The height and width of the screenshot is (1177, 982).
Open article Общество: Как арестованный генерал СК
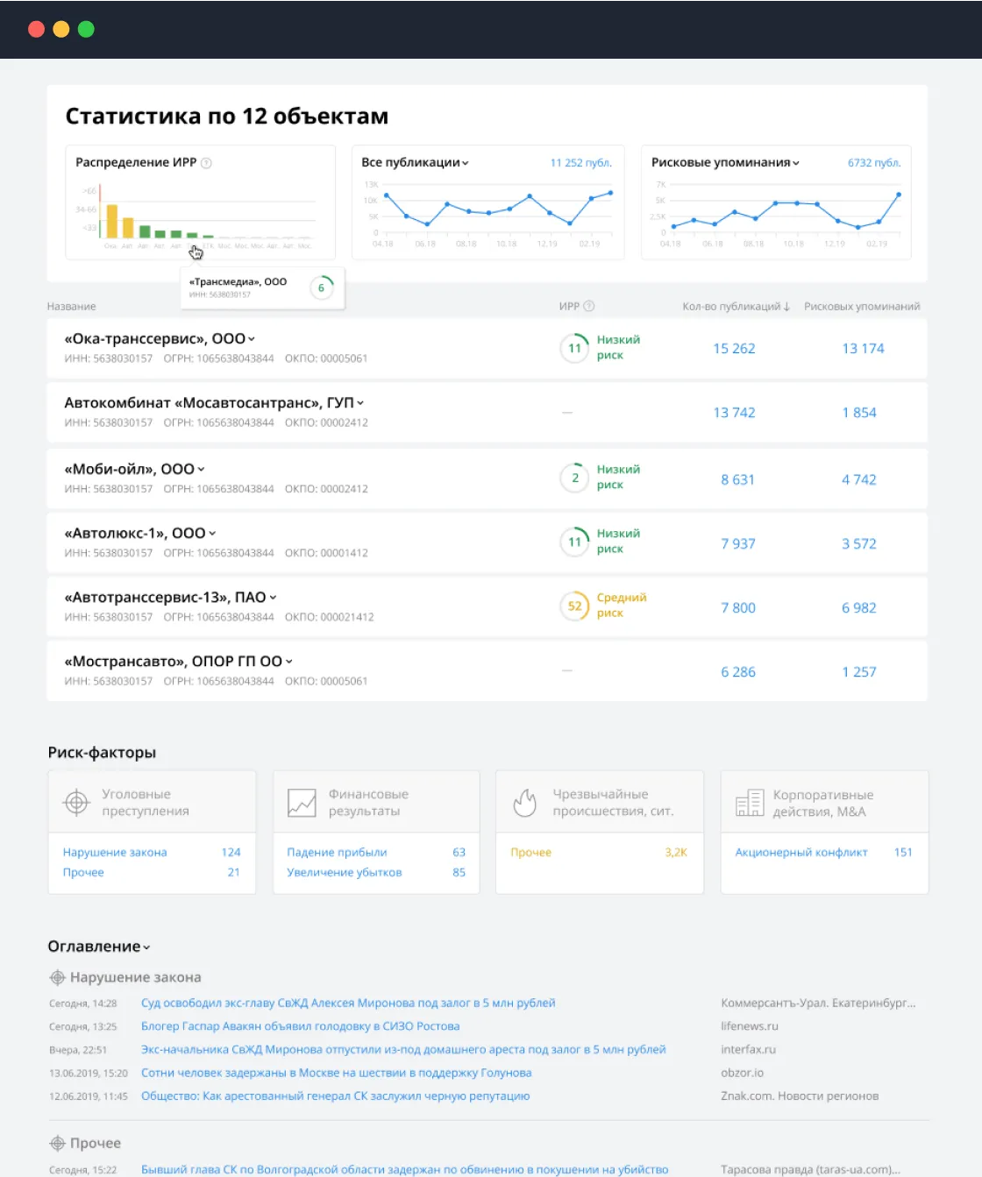click(336, 1095)
